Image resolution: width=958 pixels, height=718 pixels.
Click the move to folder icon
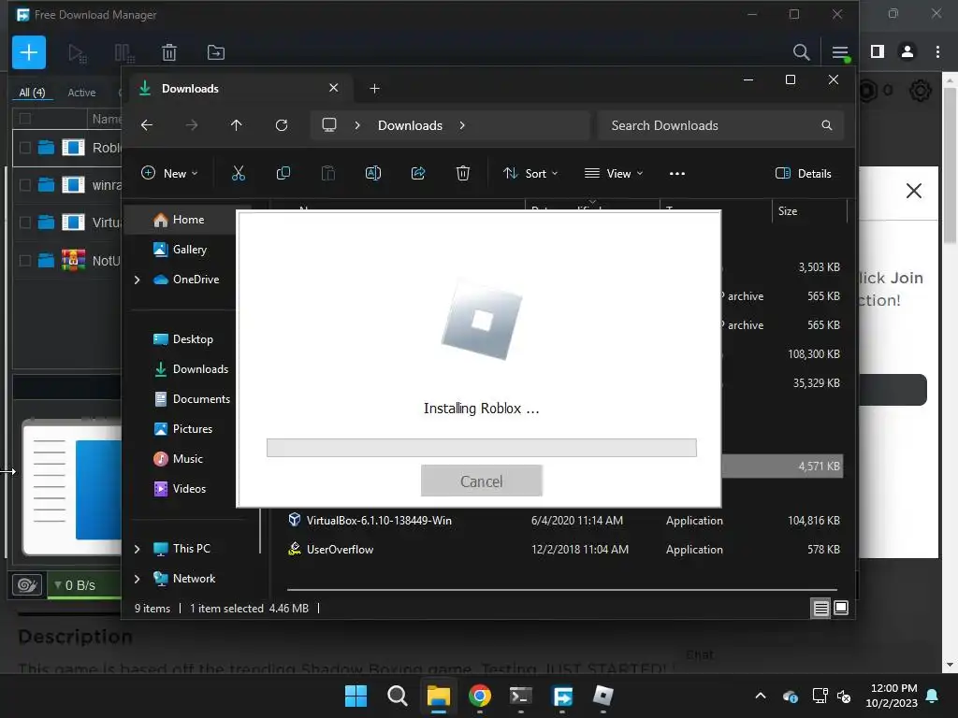(216, 53)
